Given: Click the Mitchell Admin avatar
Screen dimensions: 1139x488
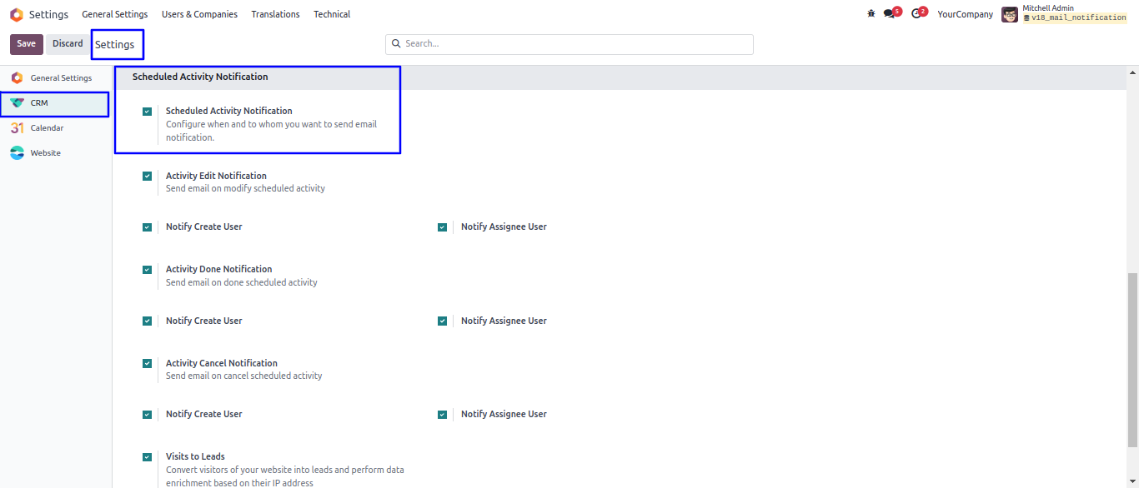Looking at the screenshot, I should point(1010,14).
